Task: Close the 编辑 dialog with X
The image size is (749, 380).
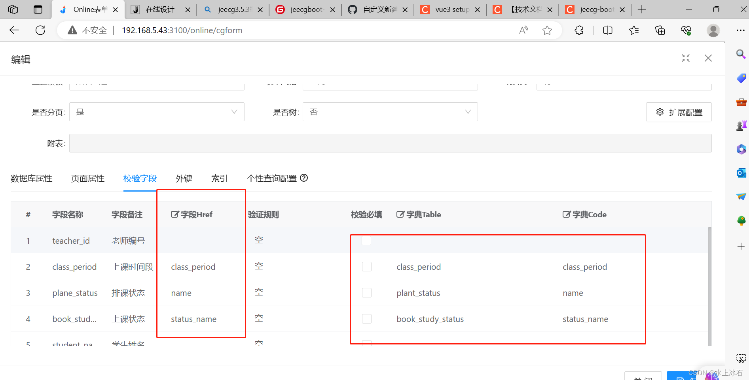Action: click(x=708, y=58)
